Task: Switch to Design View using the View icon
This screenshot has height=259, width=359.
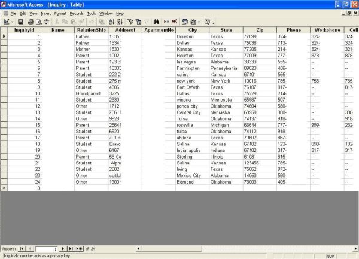Action: 7,22
